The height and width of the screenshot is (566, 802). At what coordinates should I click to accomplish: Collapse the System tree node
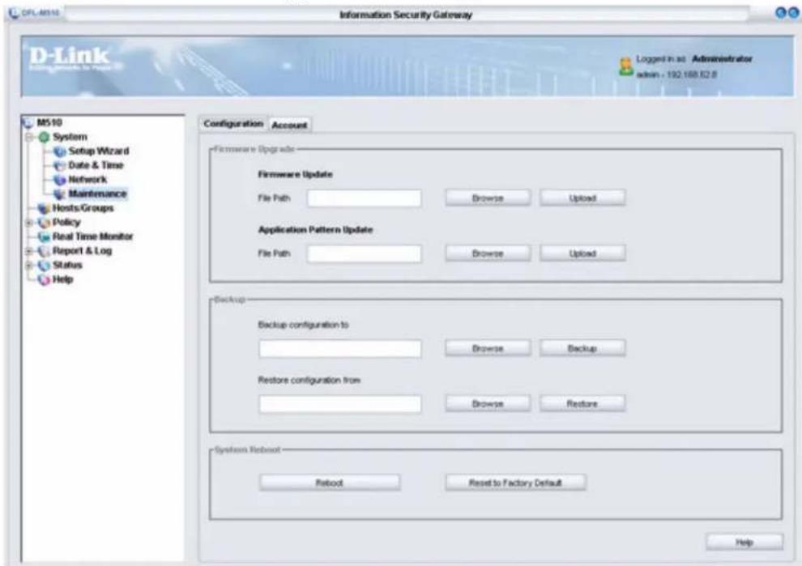pos(29,137)
